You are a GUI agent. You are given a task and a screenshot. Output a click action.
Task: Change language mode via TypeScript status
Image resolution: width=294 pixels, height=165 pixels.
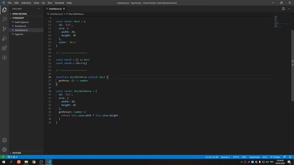click(254, 157)
